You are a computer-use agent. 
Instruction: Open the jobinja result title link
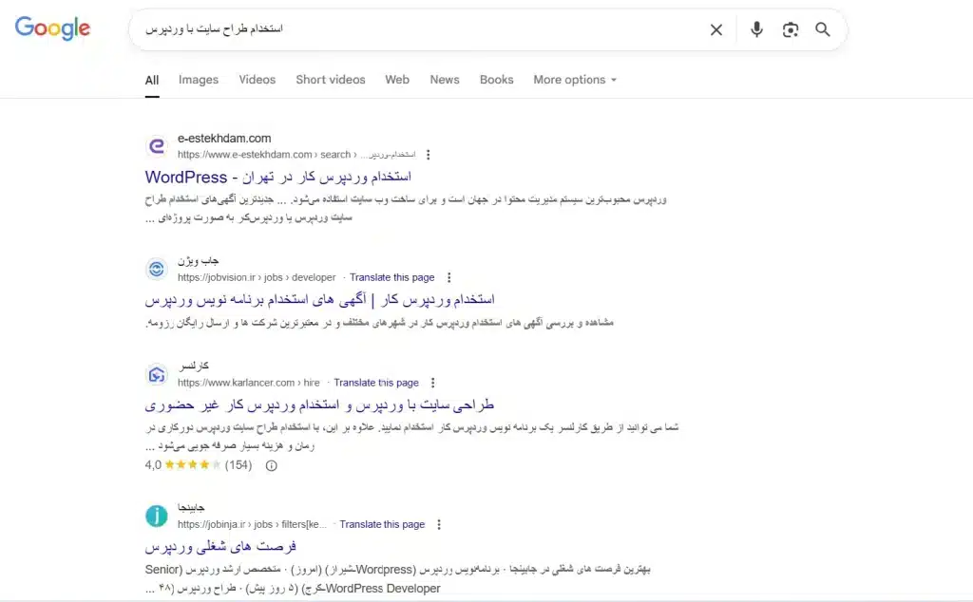coord(220,547)
